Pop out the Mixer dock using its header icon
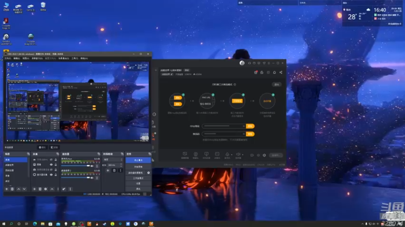Screen dimensions: 405x227 pos(99,154)
